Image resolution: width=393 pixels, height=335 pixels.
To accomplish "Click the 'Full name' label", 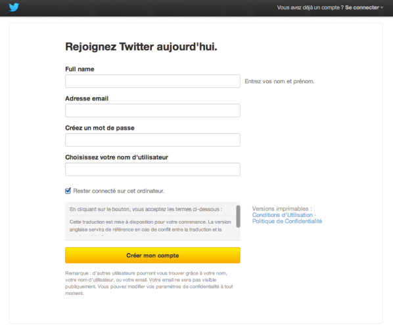I will [80, 69].
